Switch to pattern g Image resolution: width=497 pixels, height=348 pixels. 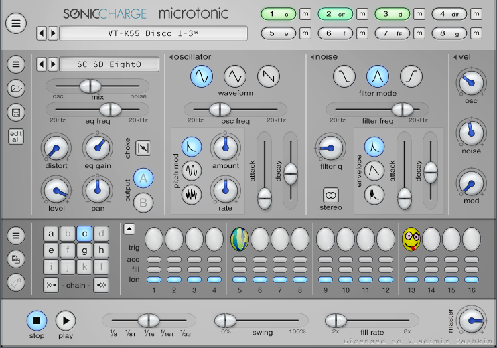(84, 250)
